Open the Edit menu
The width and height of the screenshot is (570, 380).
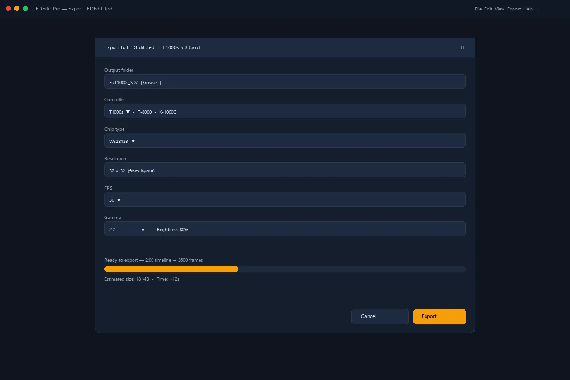488,9
